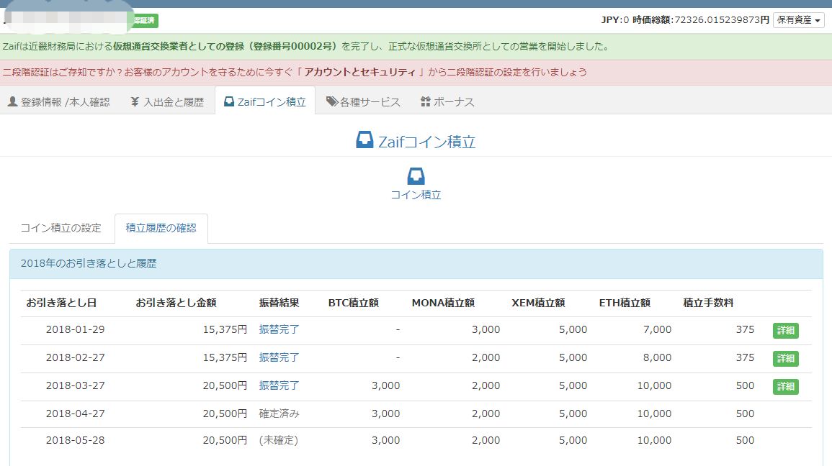Click 振替完了 link in 2018-01-29 row

click(x=279, y=329)
